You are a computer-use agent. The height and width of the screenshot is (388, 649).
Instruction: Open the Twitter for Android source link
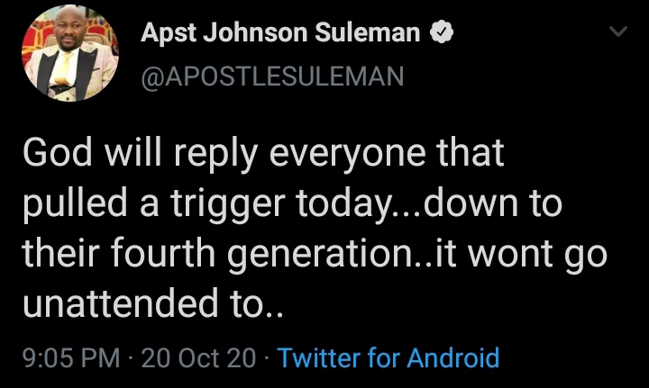tap(388, 357)
